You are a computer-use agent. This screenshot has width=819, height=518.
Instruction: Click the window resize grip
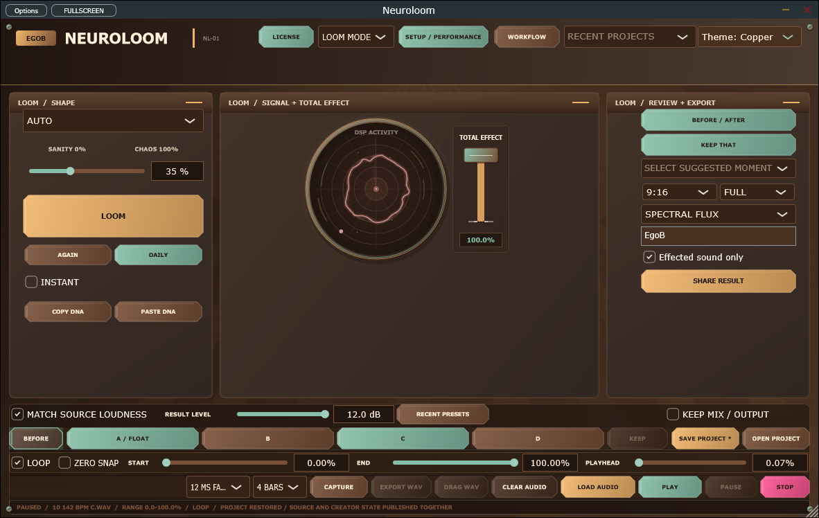pos(811,510)
